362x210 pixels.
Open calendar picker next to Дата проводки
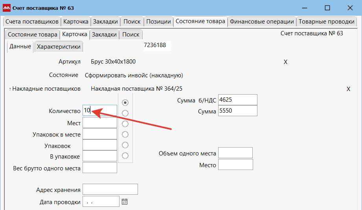(125, 202)
